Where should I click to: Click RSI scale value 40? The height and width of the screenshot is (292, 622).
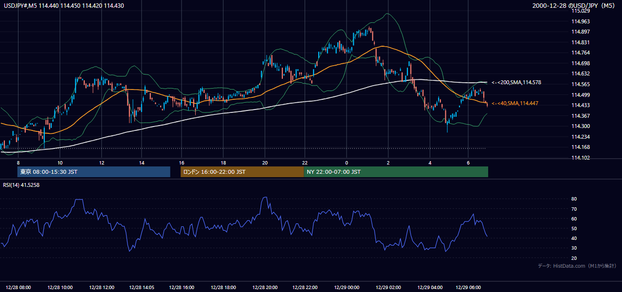pyautogui.click(x=574, y=238)
